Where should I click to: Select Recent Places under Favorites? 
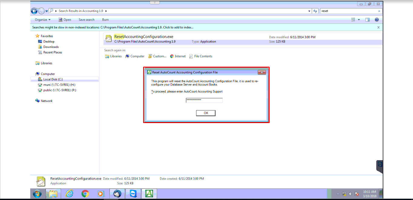50,52
